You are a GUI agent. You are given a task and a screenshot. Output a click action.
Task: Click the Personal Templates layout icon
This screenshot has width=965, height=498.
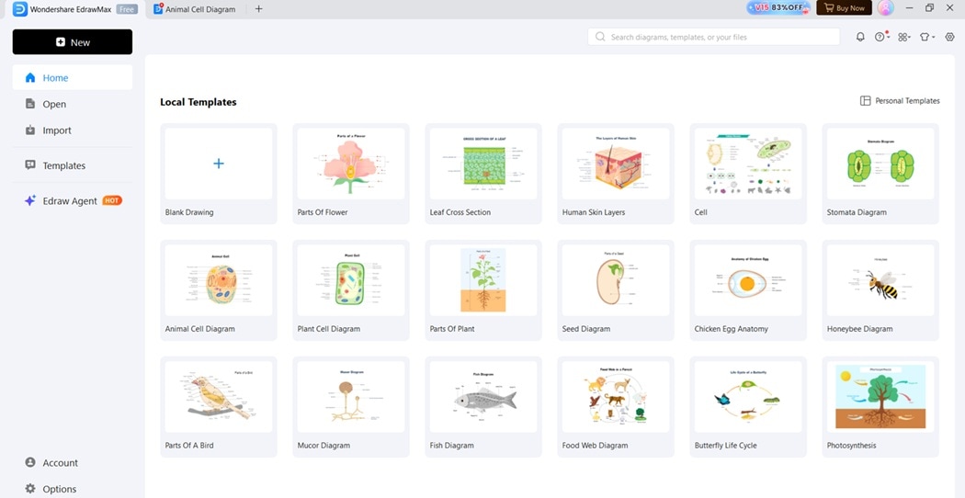click(866, 100)
